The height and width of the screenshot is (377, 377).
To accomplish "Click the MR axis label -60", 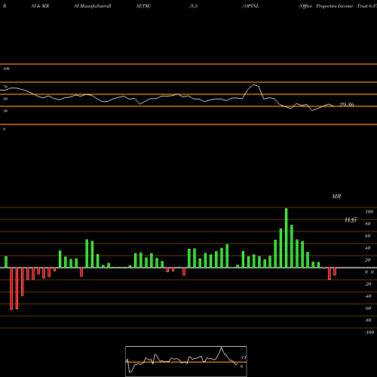I will [x=368, y=308].
